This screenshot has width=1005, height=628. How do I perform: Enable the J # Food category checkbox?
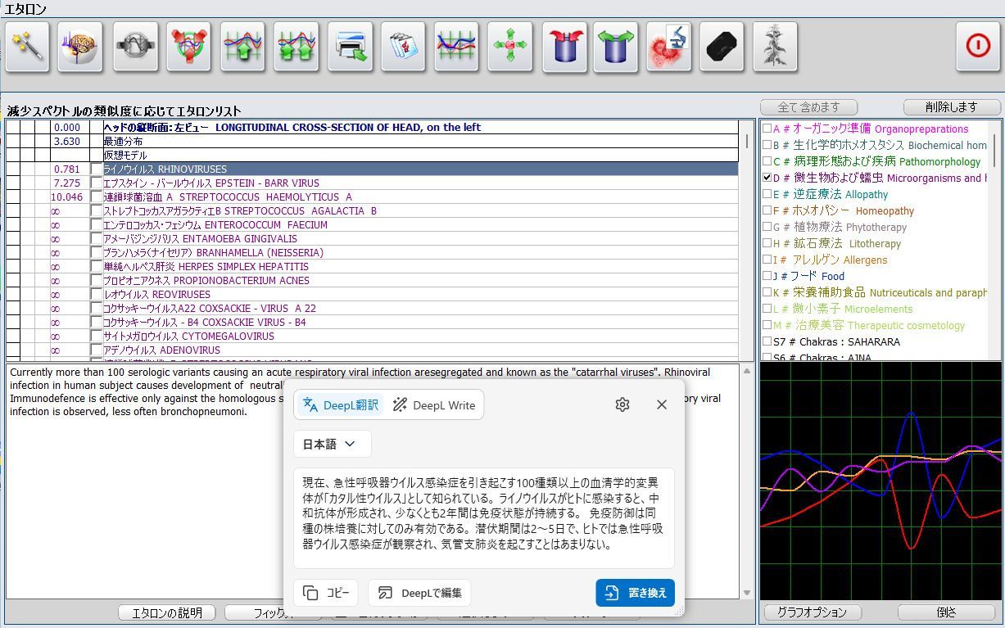pyautogui.click(x=767, y=276)
